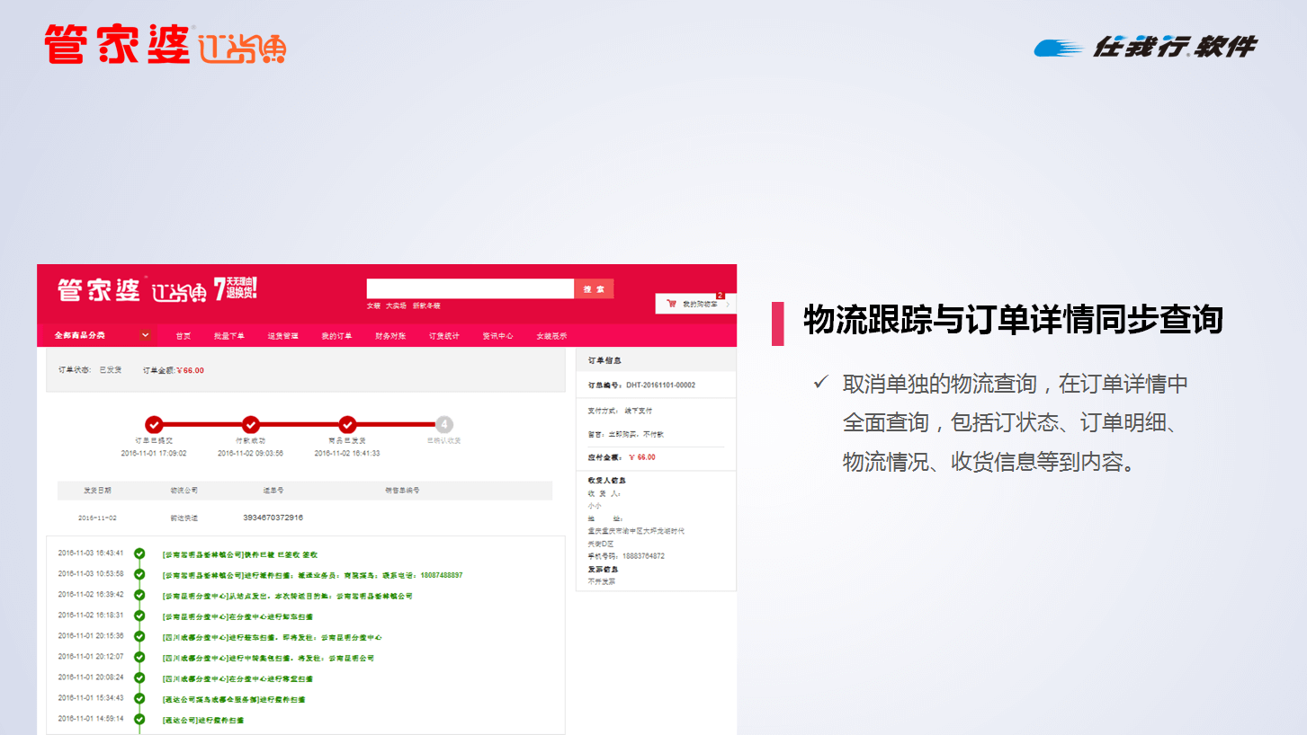
Task: Select 批量下单 in the navigation bar
Action: coord(228,336)
